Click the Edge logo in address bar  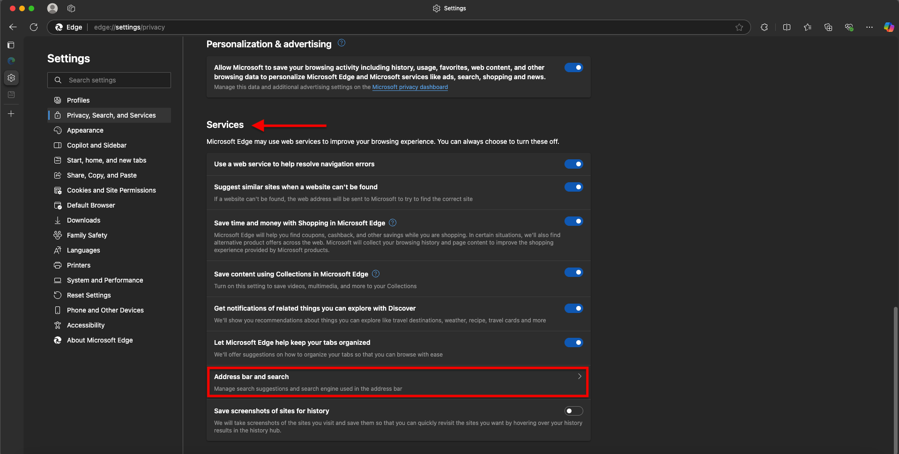pyautogui.click(x=59, y=27)
